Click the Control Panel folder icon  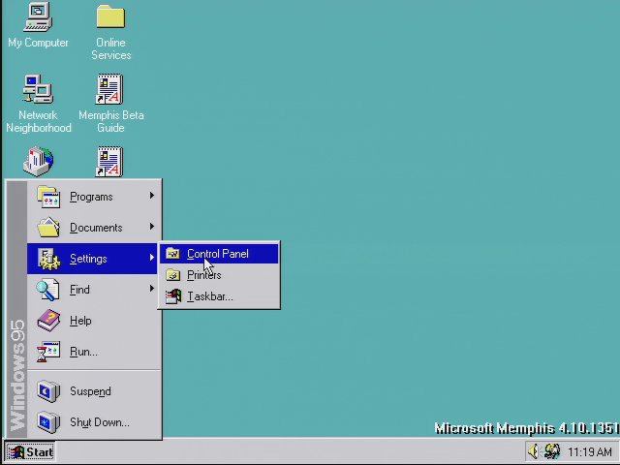(x=172, y=254)
